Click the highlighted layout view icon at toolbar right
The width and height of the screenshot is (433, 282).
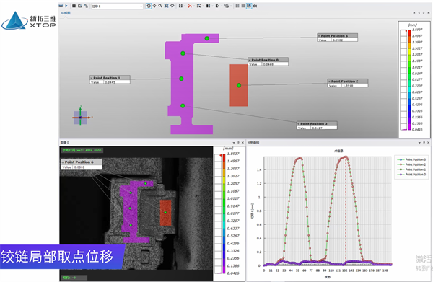[x=249, y=6]
